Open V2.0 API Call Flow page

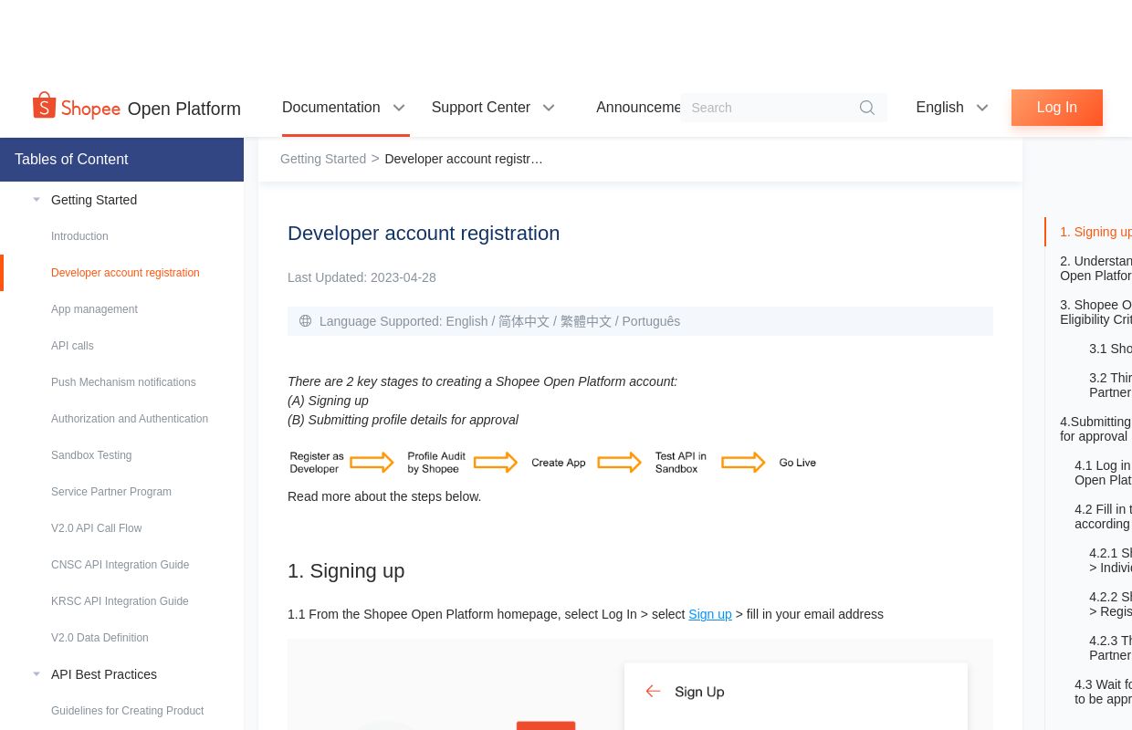(x=97, y=528)
